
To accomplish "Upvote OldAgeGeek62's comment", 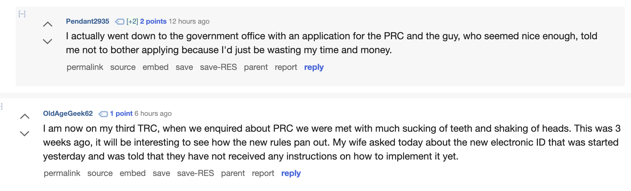I will point(25,117).
